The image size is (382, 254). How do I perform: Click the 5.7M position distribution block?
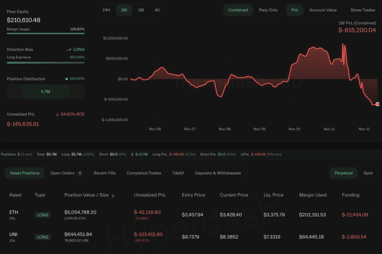click(x=46, y=92)
